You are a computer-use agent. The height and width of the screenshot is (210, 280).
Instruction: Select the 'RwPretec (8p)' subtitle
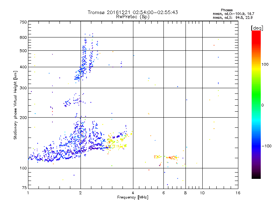tap(133, 17)
